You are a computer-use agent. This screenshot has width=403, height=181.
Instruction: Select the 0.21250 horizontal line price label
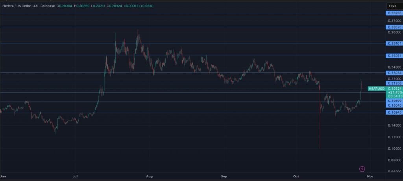394,83
